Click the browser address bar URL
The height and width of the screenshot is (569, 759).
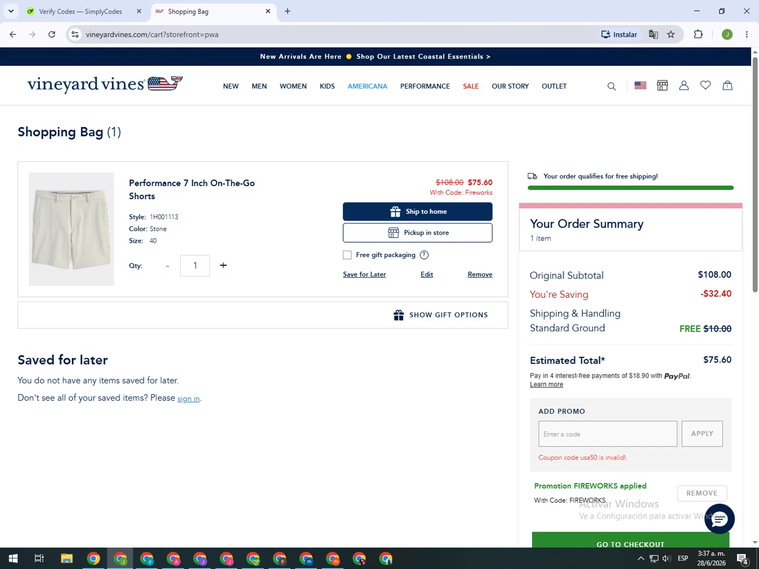(x=152, y=34)
